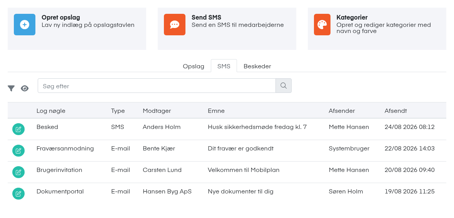The width and height of the screenshot is (454, 218).
Task: Open the Kategorier card title
Action: [x=352, y=17]
